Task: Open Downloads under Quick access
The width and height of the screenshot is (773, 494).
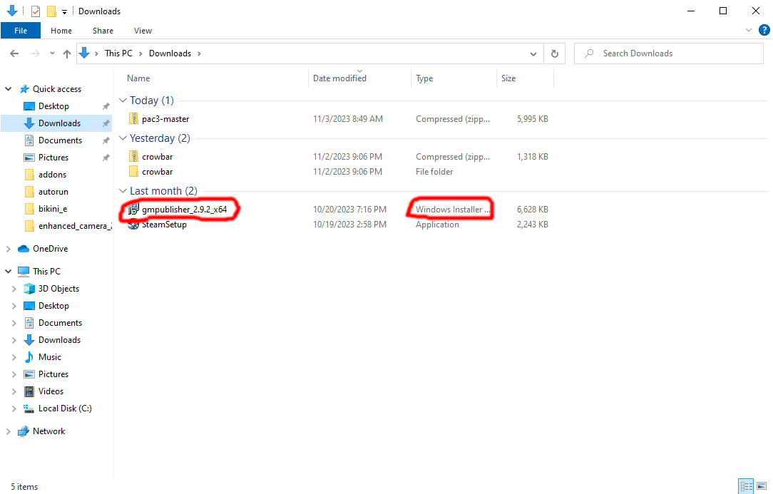Action: pos(60,123)
